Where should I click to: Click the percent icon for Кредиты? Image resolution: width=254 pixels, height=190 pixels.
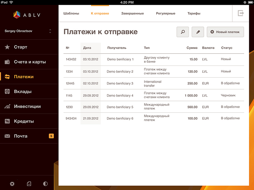(x=7, y=121)
